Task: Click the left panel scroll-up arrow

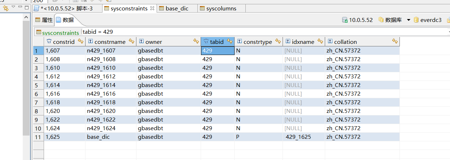Action: pos(26,17)
